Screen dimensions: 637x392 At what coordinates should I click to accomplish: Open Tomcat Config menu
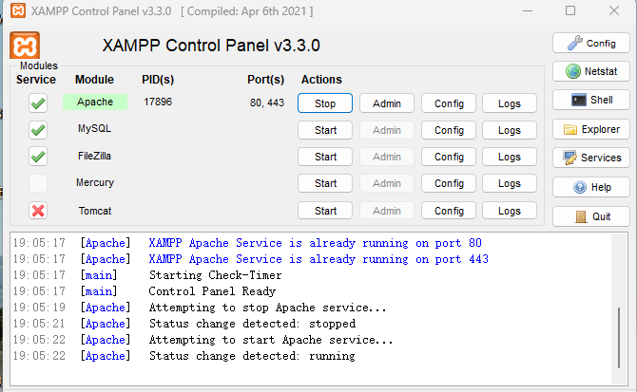coord(449,211)
